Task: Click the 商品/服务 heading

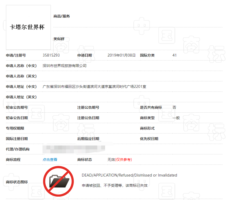Action: point(62,16)
